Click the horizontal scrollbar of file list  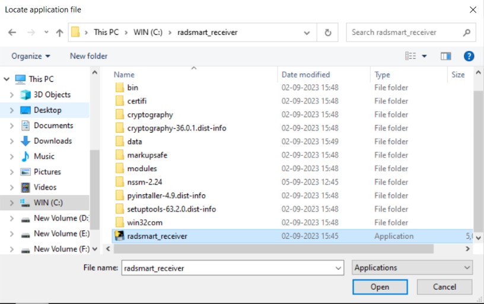point(273,248)
